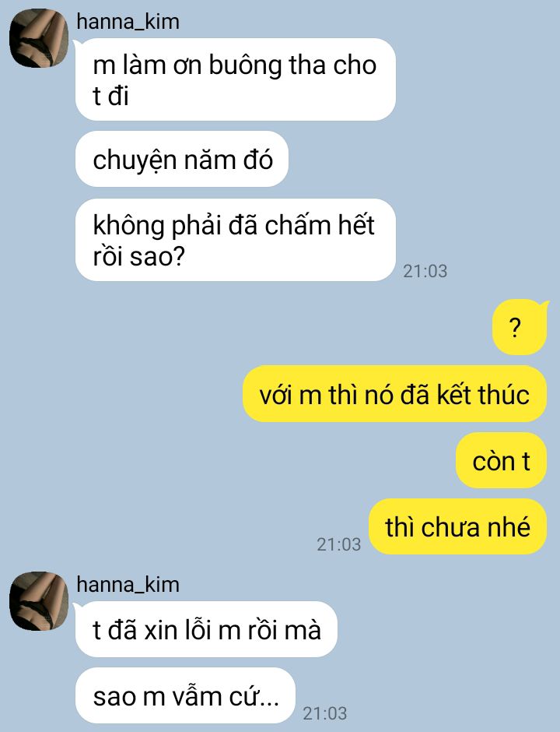
Task: Select the 'chuyện năm đó' message bubble
Action: click(182, 159)
